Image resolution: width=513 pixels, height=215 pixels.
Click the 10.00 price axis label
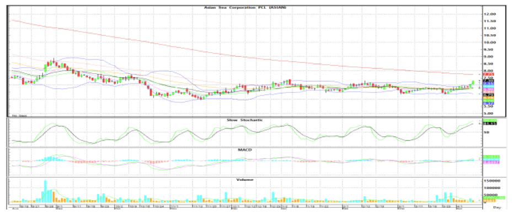click(490, 42)
